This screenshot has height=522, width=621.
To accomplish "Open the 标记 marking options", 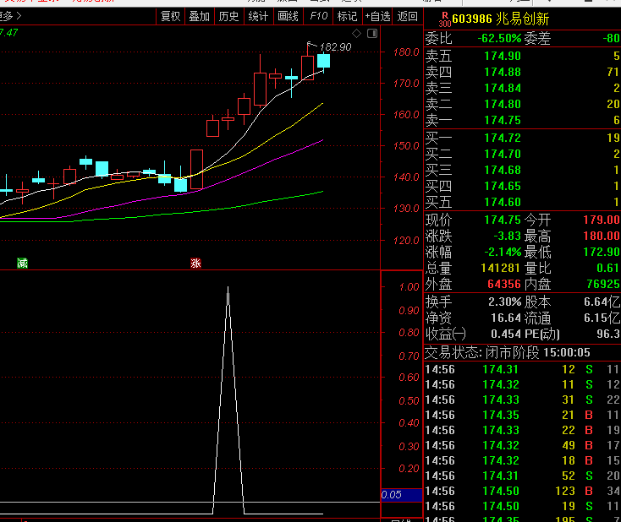I will 347,16.
